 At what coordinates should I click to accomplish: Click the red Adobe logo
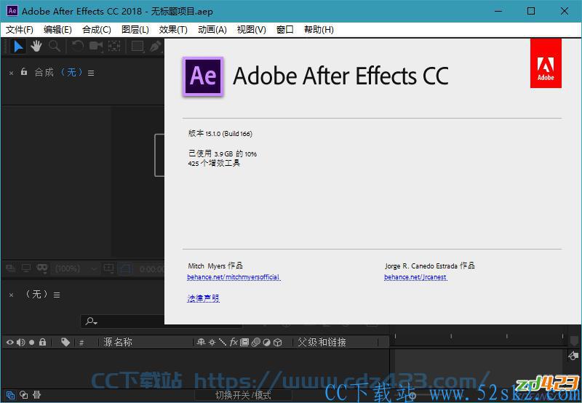pyautogui.click(x=546, y=63)
